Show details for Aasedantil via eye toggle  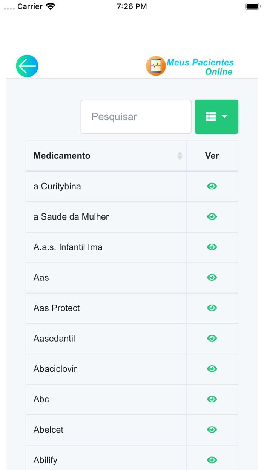point(212,339)
